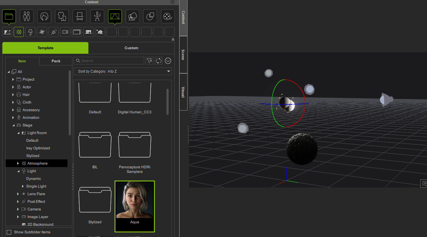Expand the Animation tree node
Image resolution: width=427 pixels, height=237 pixels.
click(x=13, y=118)
